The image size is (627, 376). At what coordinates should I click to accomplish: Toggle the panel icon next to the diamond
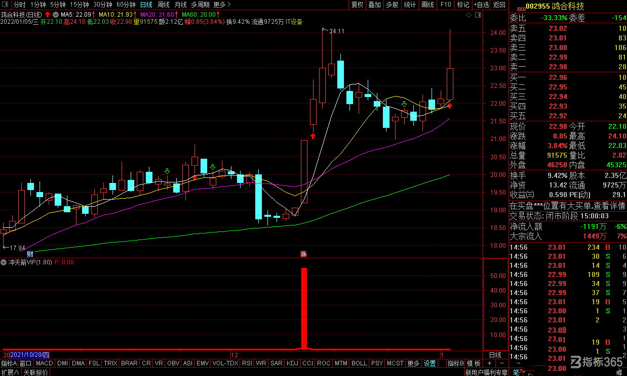(x=479, y=14)
